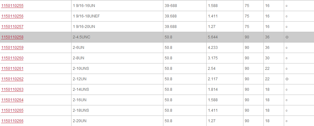Click availability circle in 1 9/16-16UN row
Image resolution: width=314 pixels, height=126 pixels.
287,6
